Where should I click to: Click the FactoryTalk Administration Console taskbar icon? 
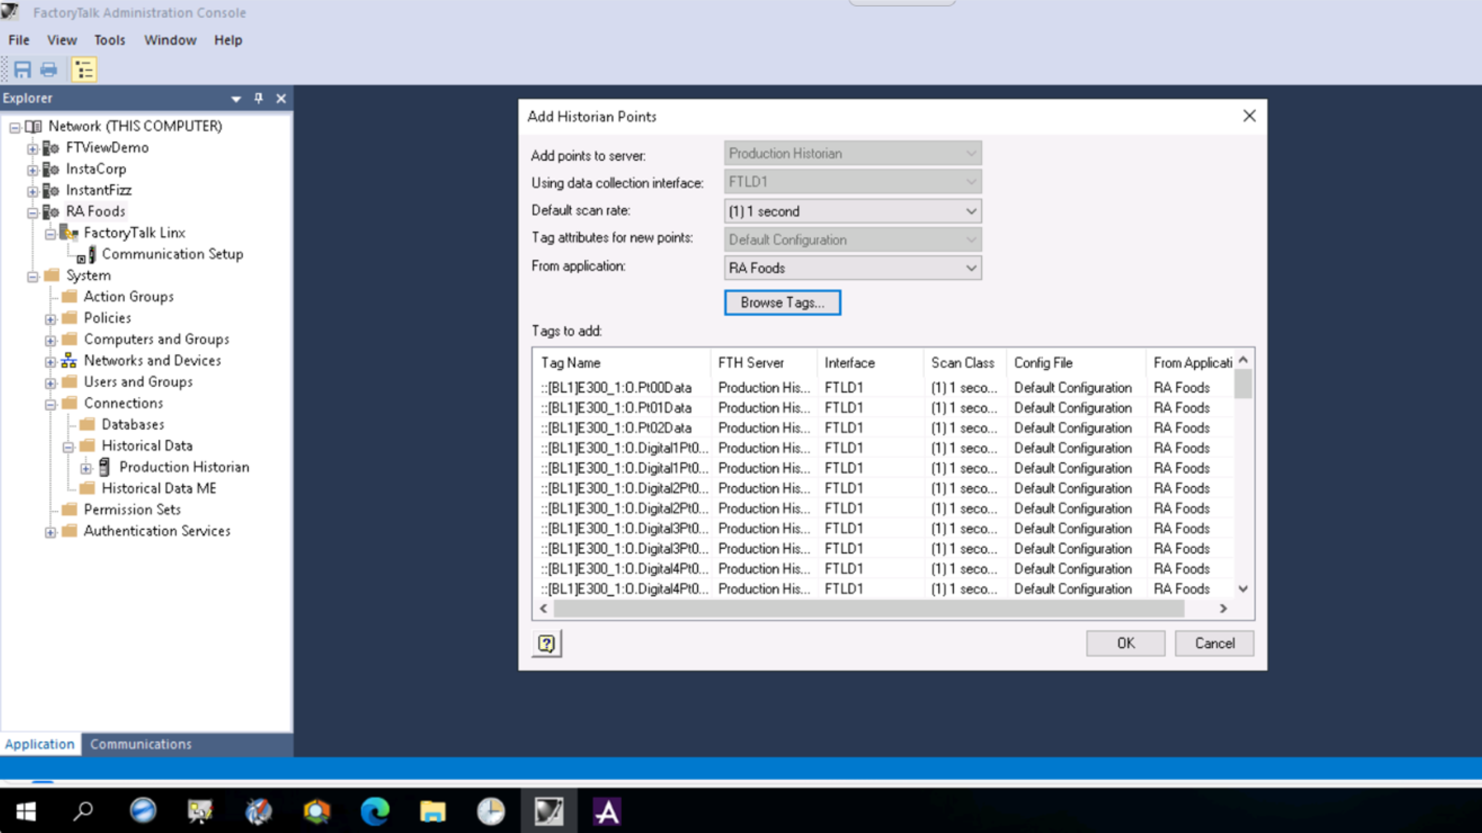point(549,811)
